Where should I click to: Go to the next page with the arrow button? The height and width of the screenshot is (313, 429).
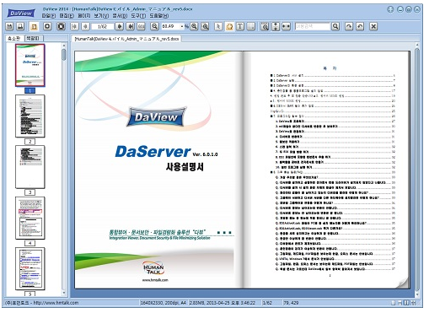120,26
